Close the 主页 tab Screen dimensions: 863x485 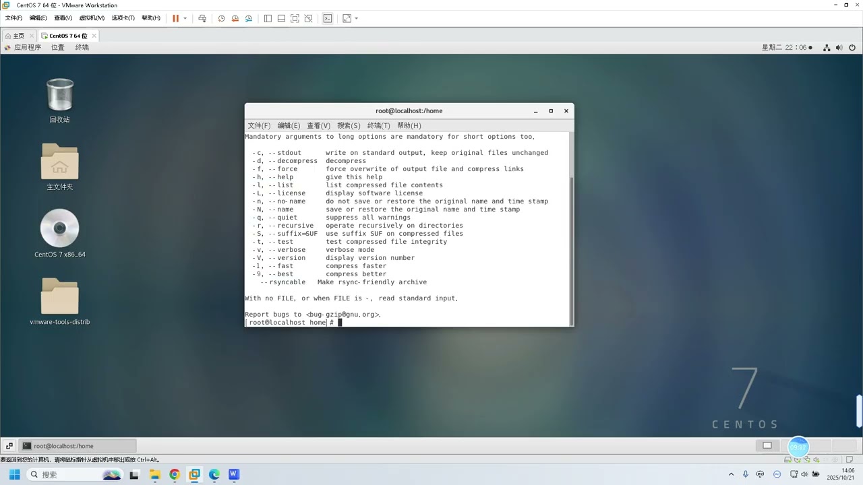32,36
